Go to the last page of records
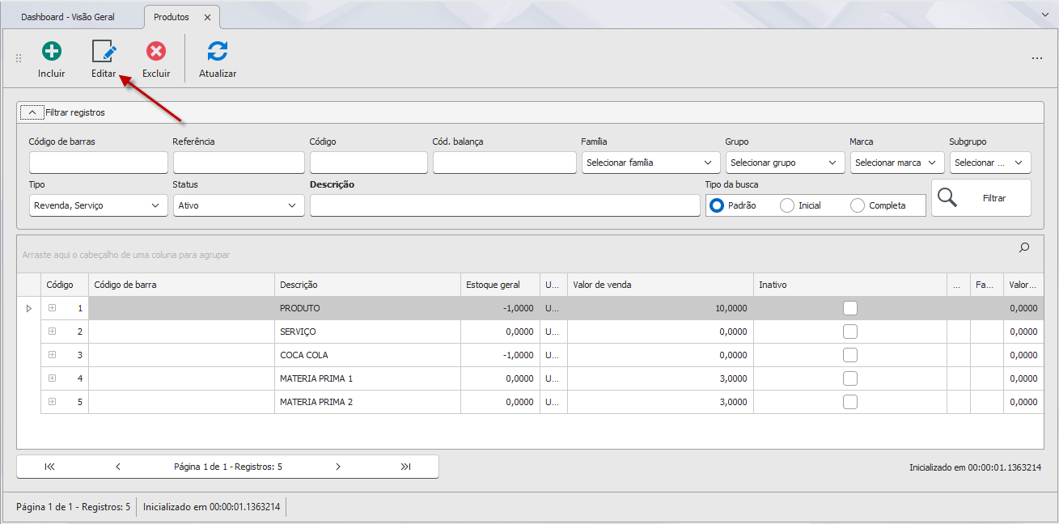 click(x=406, y=467)
